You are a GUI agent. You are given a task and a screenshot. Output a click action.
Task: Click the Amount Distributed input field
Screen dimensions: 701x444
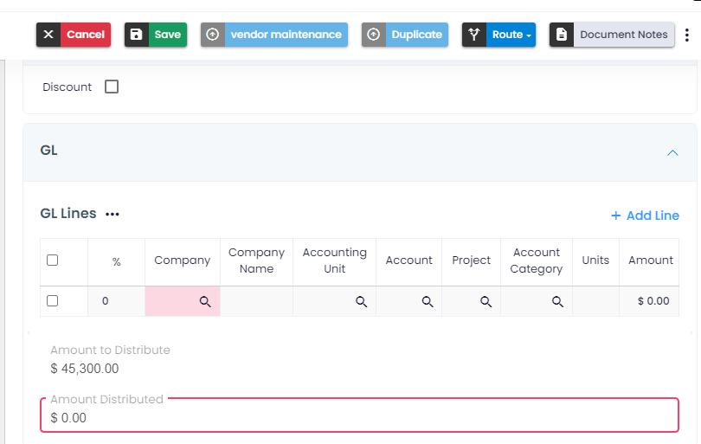[x=359, y=417]
